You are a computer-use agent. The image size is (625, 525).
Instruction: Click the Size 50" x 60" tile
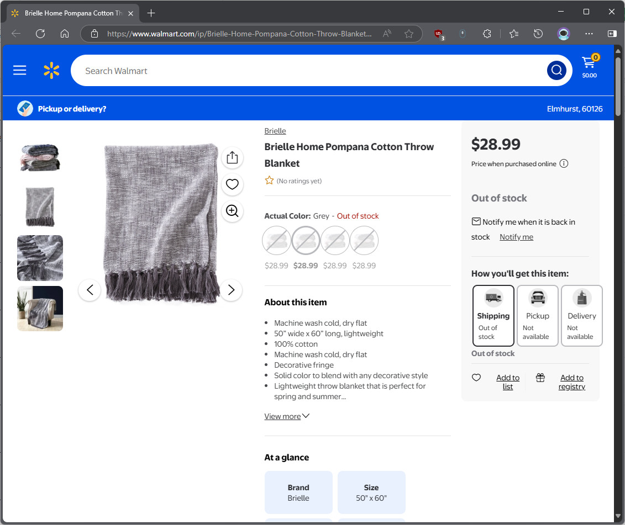(371, 492)
